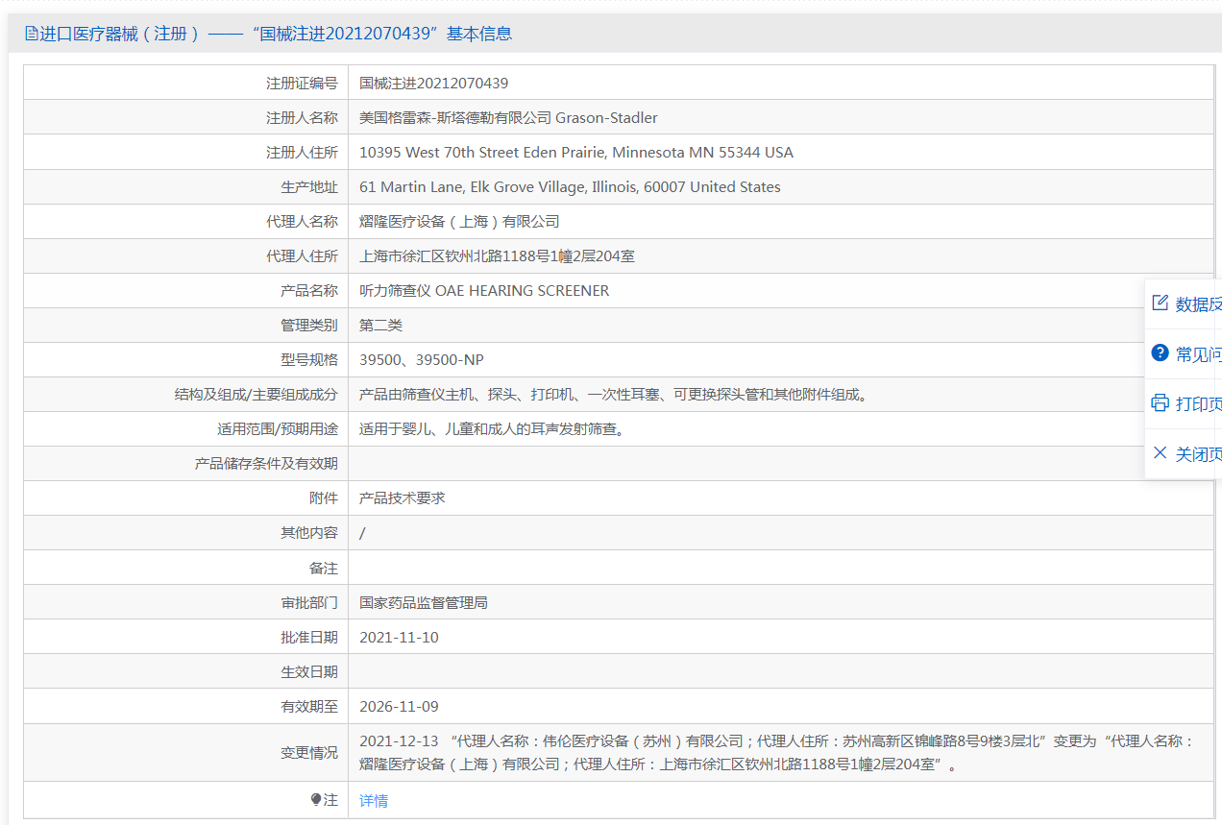Click the 注册人名称 row label

302,118
